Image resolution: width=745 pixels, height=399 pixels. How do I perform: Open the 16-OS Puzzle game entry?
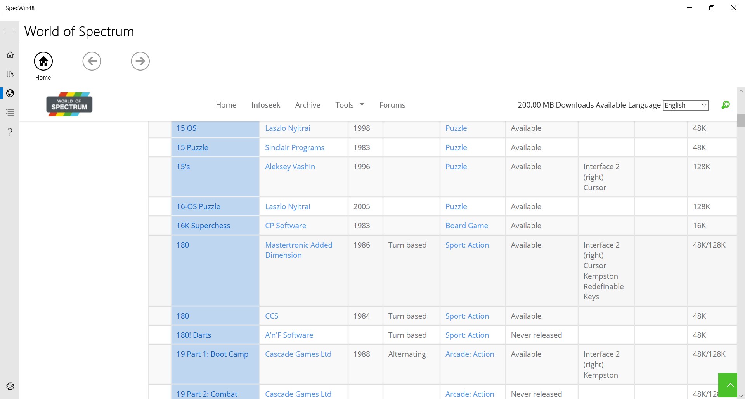pyautogui.click(x=198, y=206)
